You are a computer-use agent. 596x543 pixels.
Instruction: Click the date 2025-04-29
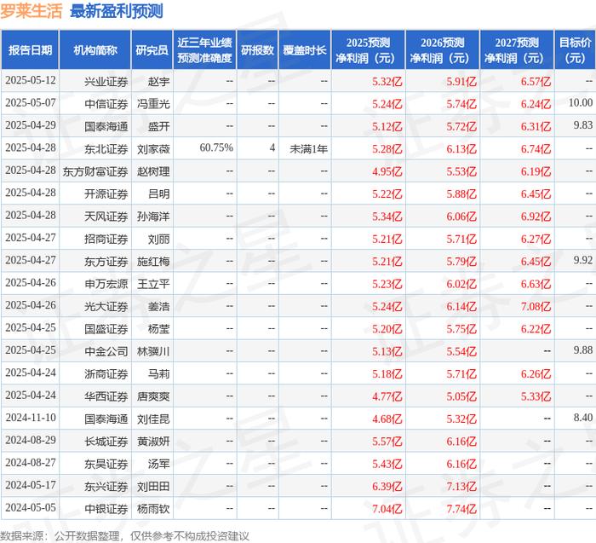(31, 125)
